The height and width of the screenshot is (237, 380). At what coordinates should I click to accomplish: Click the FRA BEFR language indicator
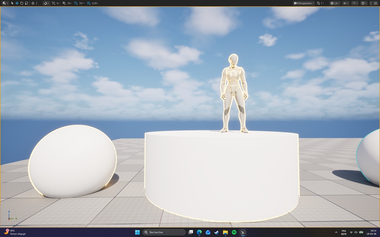tap(344, 232)
